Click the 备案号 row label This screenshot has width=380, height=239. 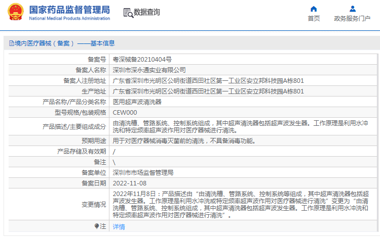point(97,60)
